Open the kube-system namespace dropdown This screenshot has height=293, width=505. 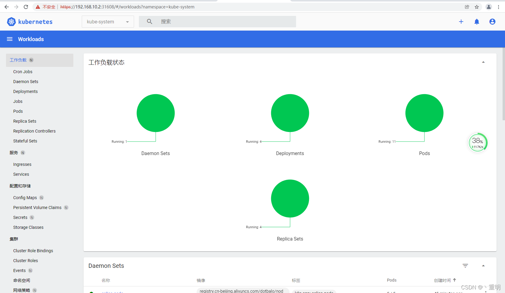coord(108,22)
